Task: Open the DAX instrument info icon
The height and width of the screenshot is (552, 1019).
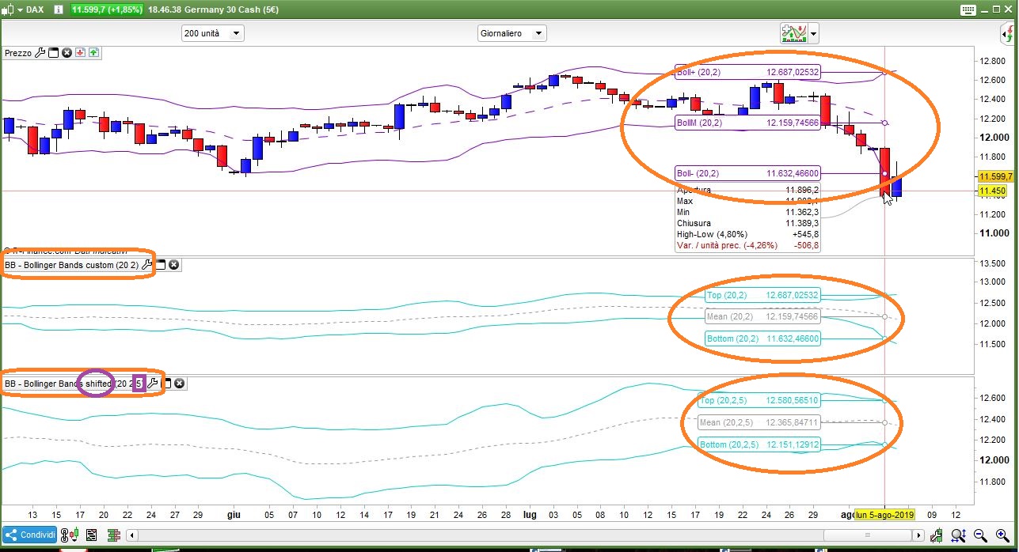Action: 59,10
